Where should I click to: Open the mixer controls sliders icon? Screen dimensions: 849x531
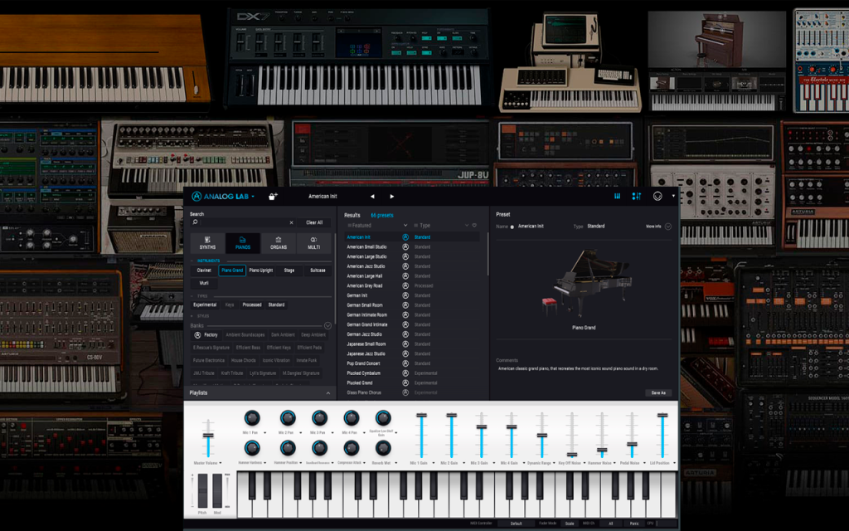[x=636, y=196]
